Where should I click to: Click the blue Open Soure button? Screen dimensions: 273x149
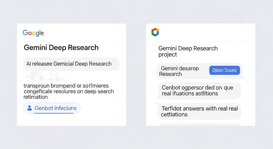click(x=224, y=70)
